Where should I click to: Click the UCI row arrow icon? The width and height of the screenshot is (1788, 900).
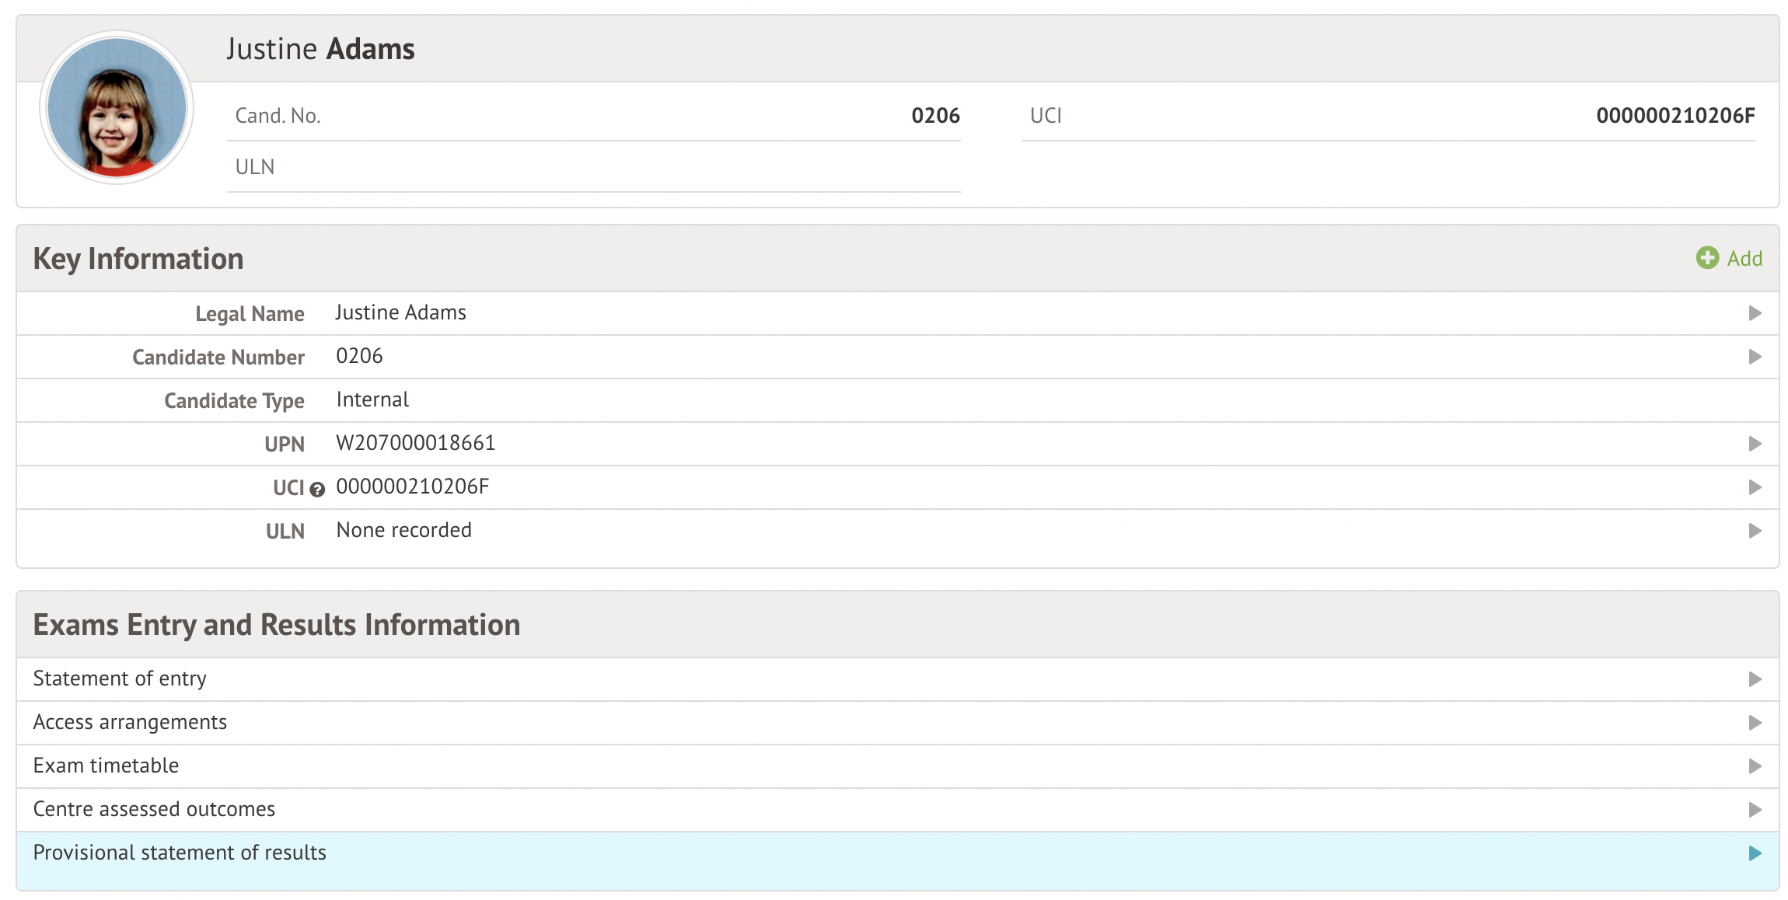click(x=1755, y=487)
